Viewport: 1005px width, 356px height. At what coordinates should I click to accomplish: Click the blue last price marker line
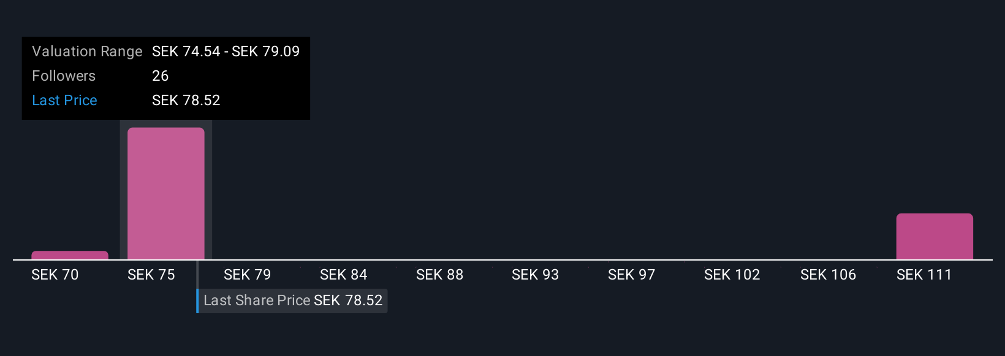pyautogui.click(x=197, y=287)
